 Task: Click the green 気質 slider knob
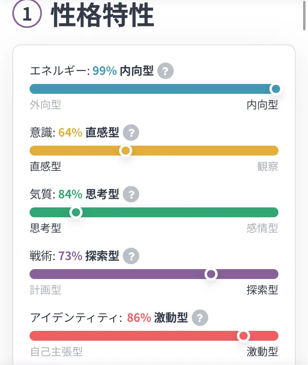click(x=76, y=212)
